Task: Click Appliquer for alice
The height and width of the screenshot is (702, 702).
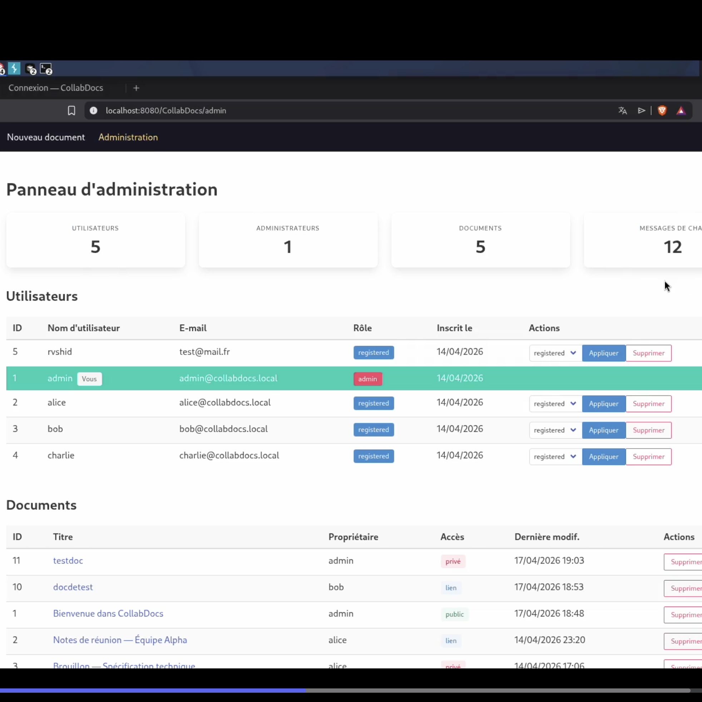Action: point(604,404)
